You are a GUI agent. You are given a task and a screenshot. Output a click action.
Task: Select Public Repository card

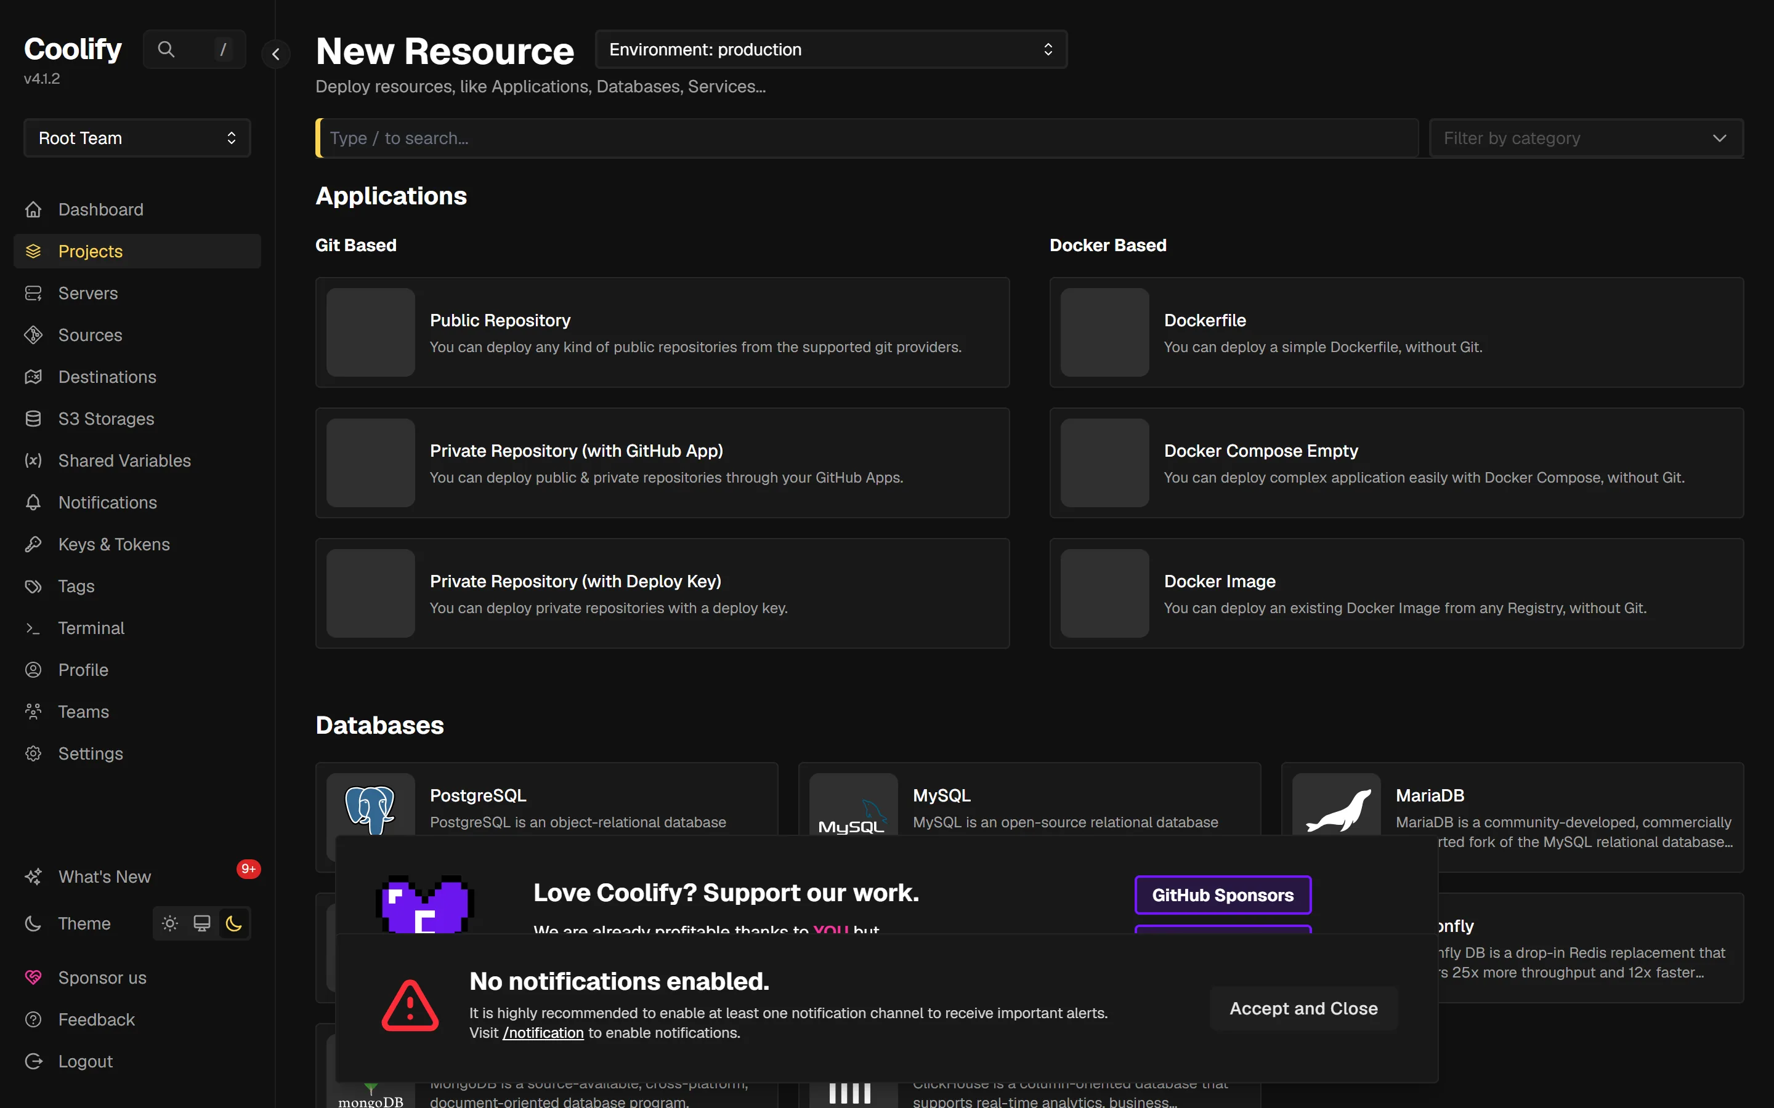[x=662, y=332]
